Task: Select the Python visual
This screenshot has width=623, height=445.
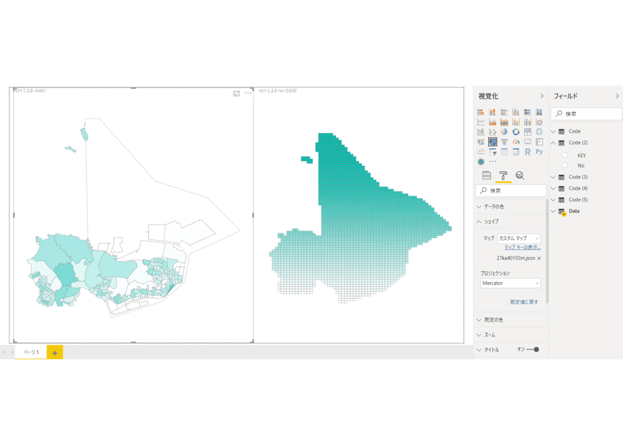Action: [539, 152]
